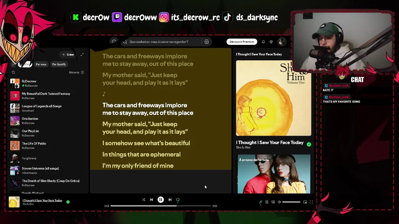Adjust the volume slider
399x224 pixels.
pyautogui.click(x=291, y=202)
